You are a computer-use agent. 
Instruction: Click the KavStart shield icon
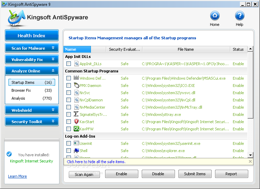(x=76, y=121)
